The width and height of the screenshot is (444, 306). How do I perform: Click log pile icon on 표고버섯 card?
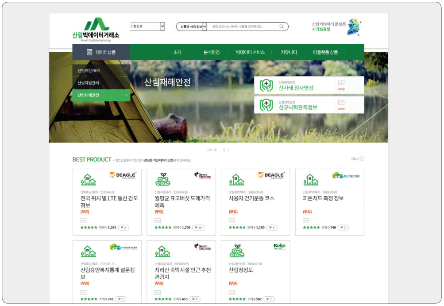[x=163, y=179]
